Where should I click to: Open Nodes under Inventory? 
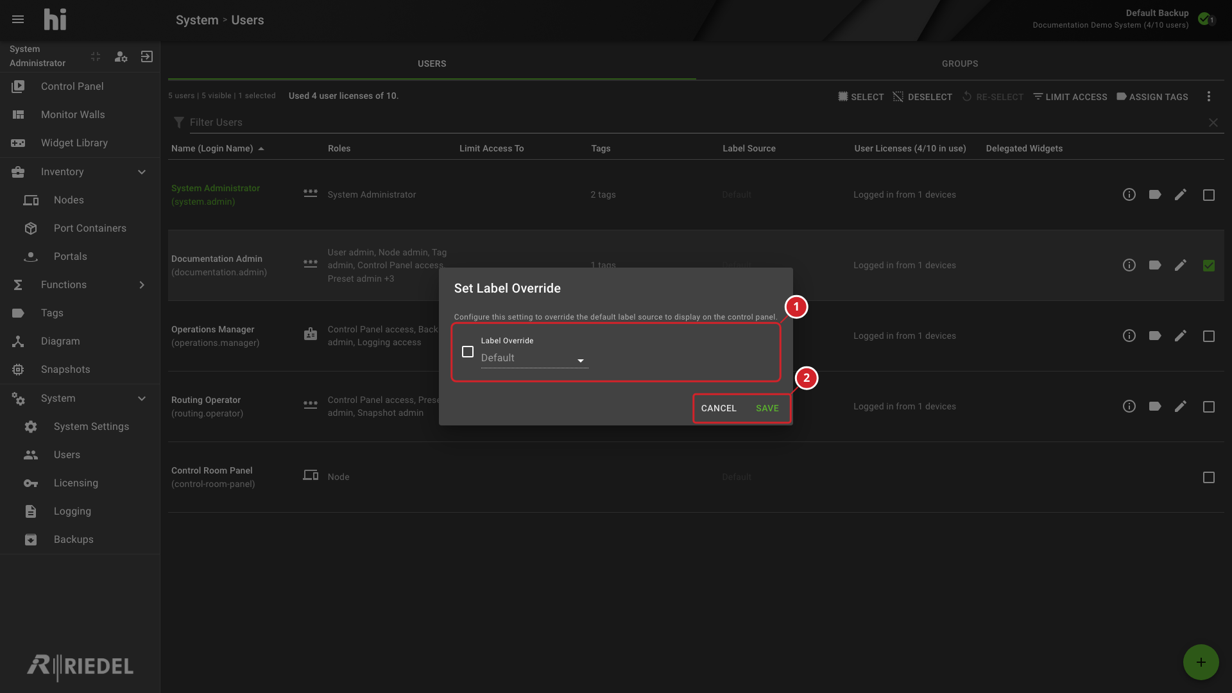pos(80,200)
